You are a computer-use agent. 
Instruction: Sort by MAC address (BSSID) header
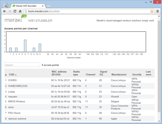(59, 73)
